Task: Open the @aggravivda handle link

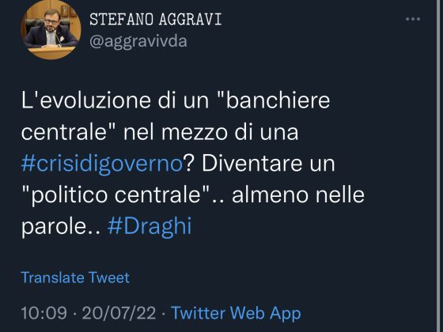Action: (138, 41)
